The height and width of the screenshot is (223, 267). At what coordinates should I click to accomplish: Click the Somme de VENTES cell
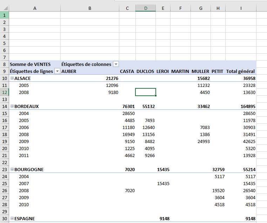(30, 64)
